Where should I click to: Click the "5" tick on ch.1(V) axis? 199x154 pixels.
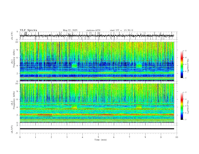17,32
